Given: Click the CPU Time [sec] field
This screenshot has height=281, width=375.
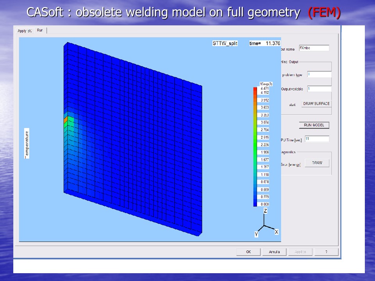Looking at the screenshot, I should [317, 139].
